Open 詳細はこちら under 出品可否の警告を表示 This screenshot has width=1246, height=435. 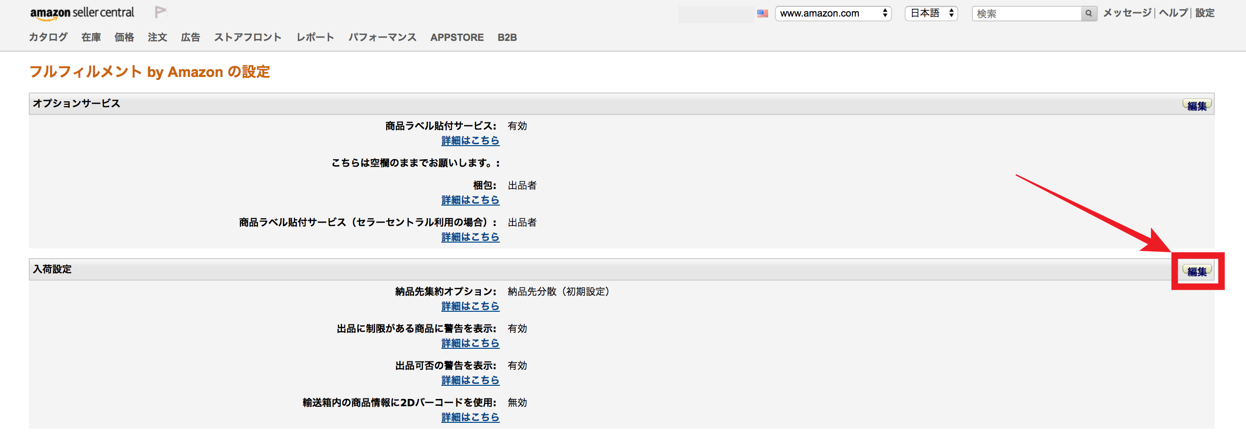470,380
